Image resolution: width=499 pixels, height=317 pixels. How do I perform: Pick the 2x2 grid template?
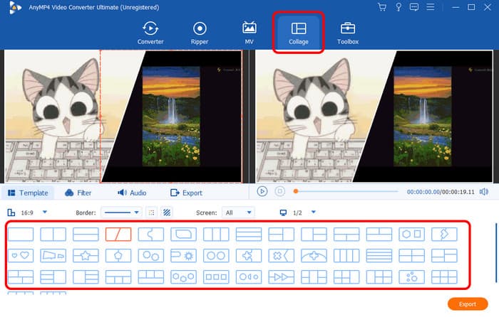411,255
